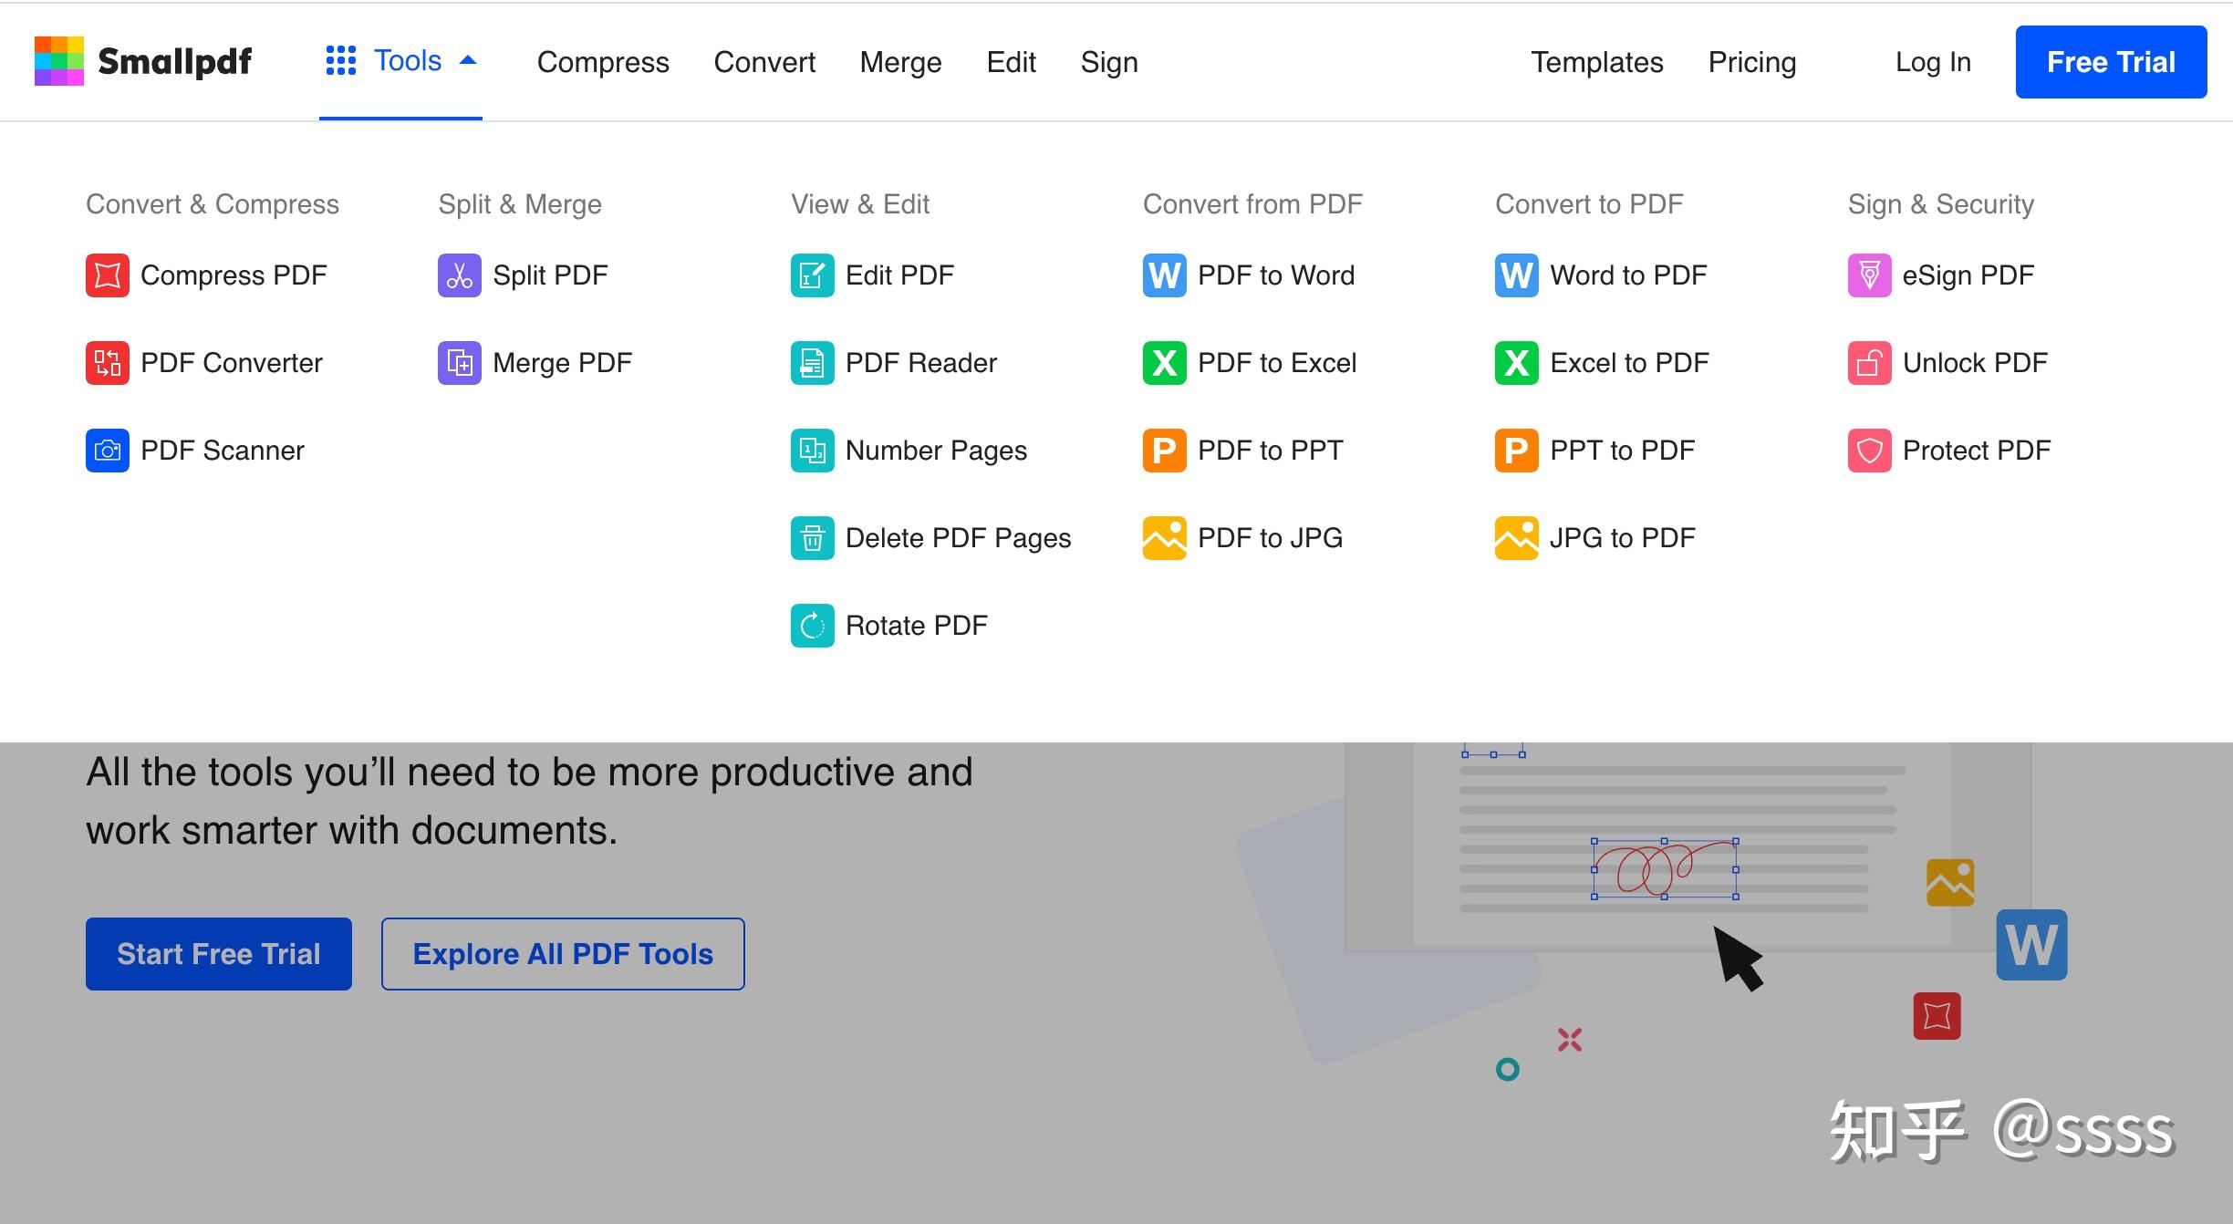
Task: Open the Split PDF scissors icon
Action: pos(460,275)
